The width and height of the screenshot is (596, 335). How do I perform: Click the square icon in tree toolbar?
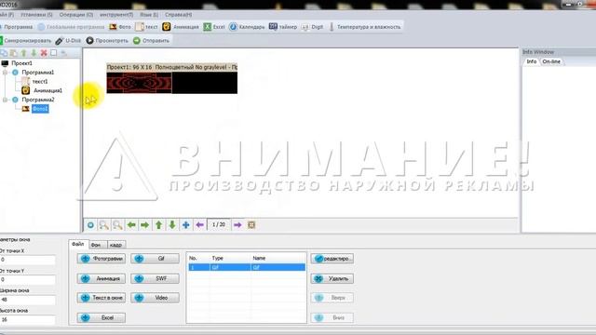click(x=54, y=53)
